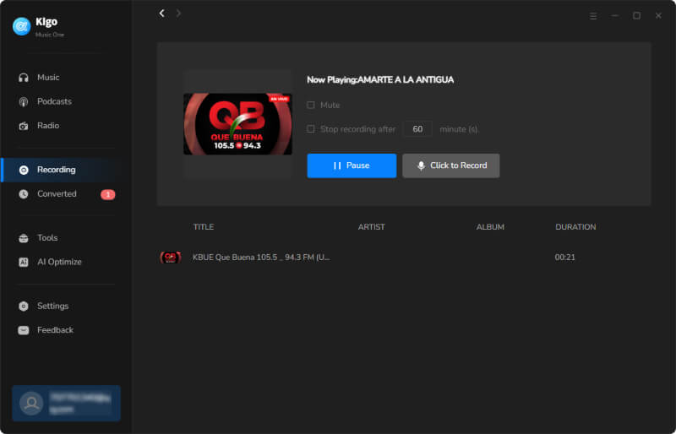Open the hamburger menu in title bar

593,16
